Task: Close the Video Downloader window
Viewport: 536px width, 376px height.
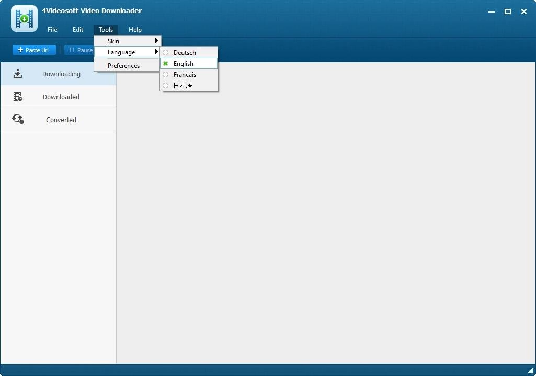Action: click(523, 11)
